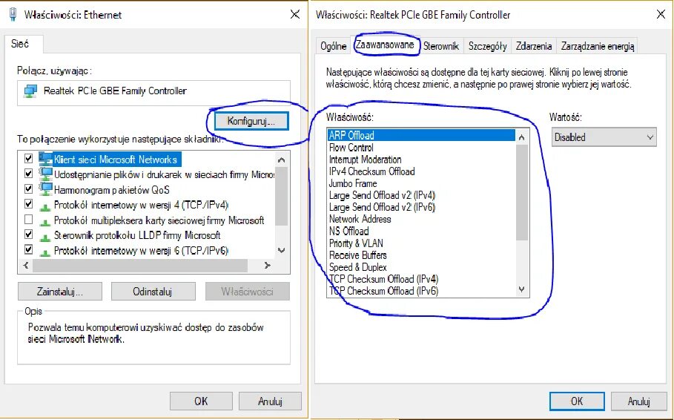Click the Realtek network adapter icon
This screenshot has width=674, height=420.
pos(30,91)
